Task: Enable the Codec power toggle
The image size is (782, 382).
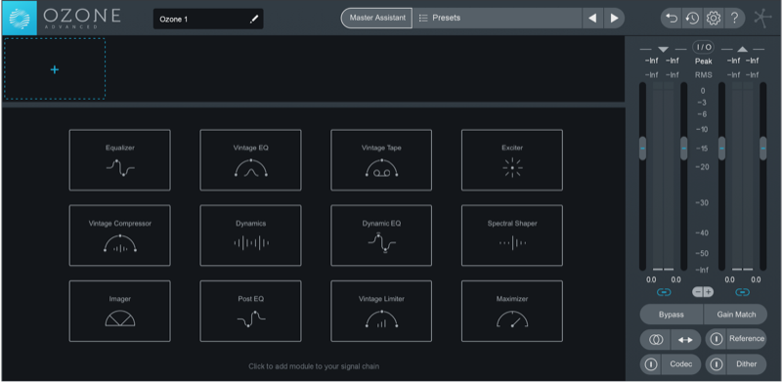Action: (651, 364)
